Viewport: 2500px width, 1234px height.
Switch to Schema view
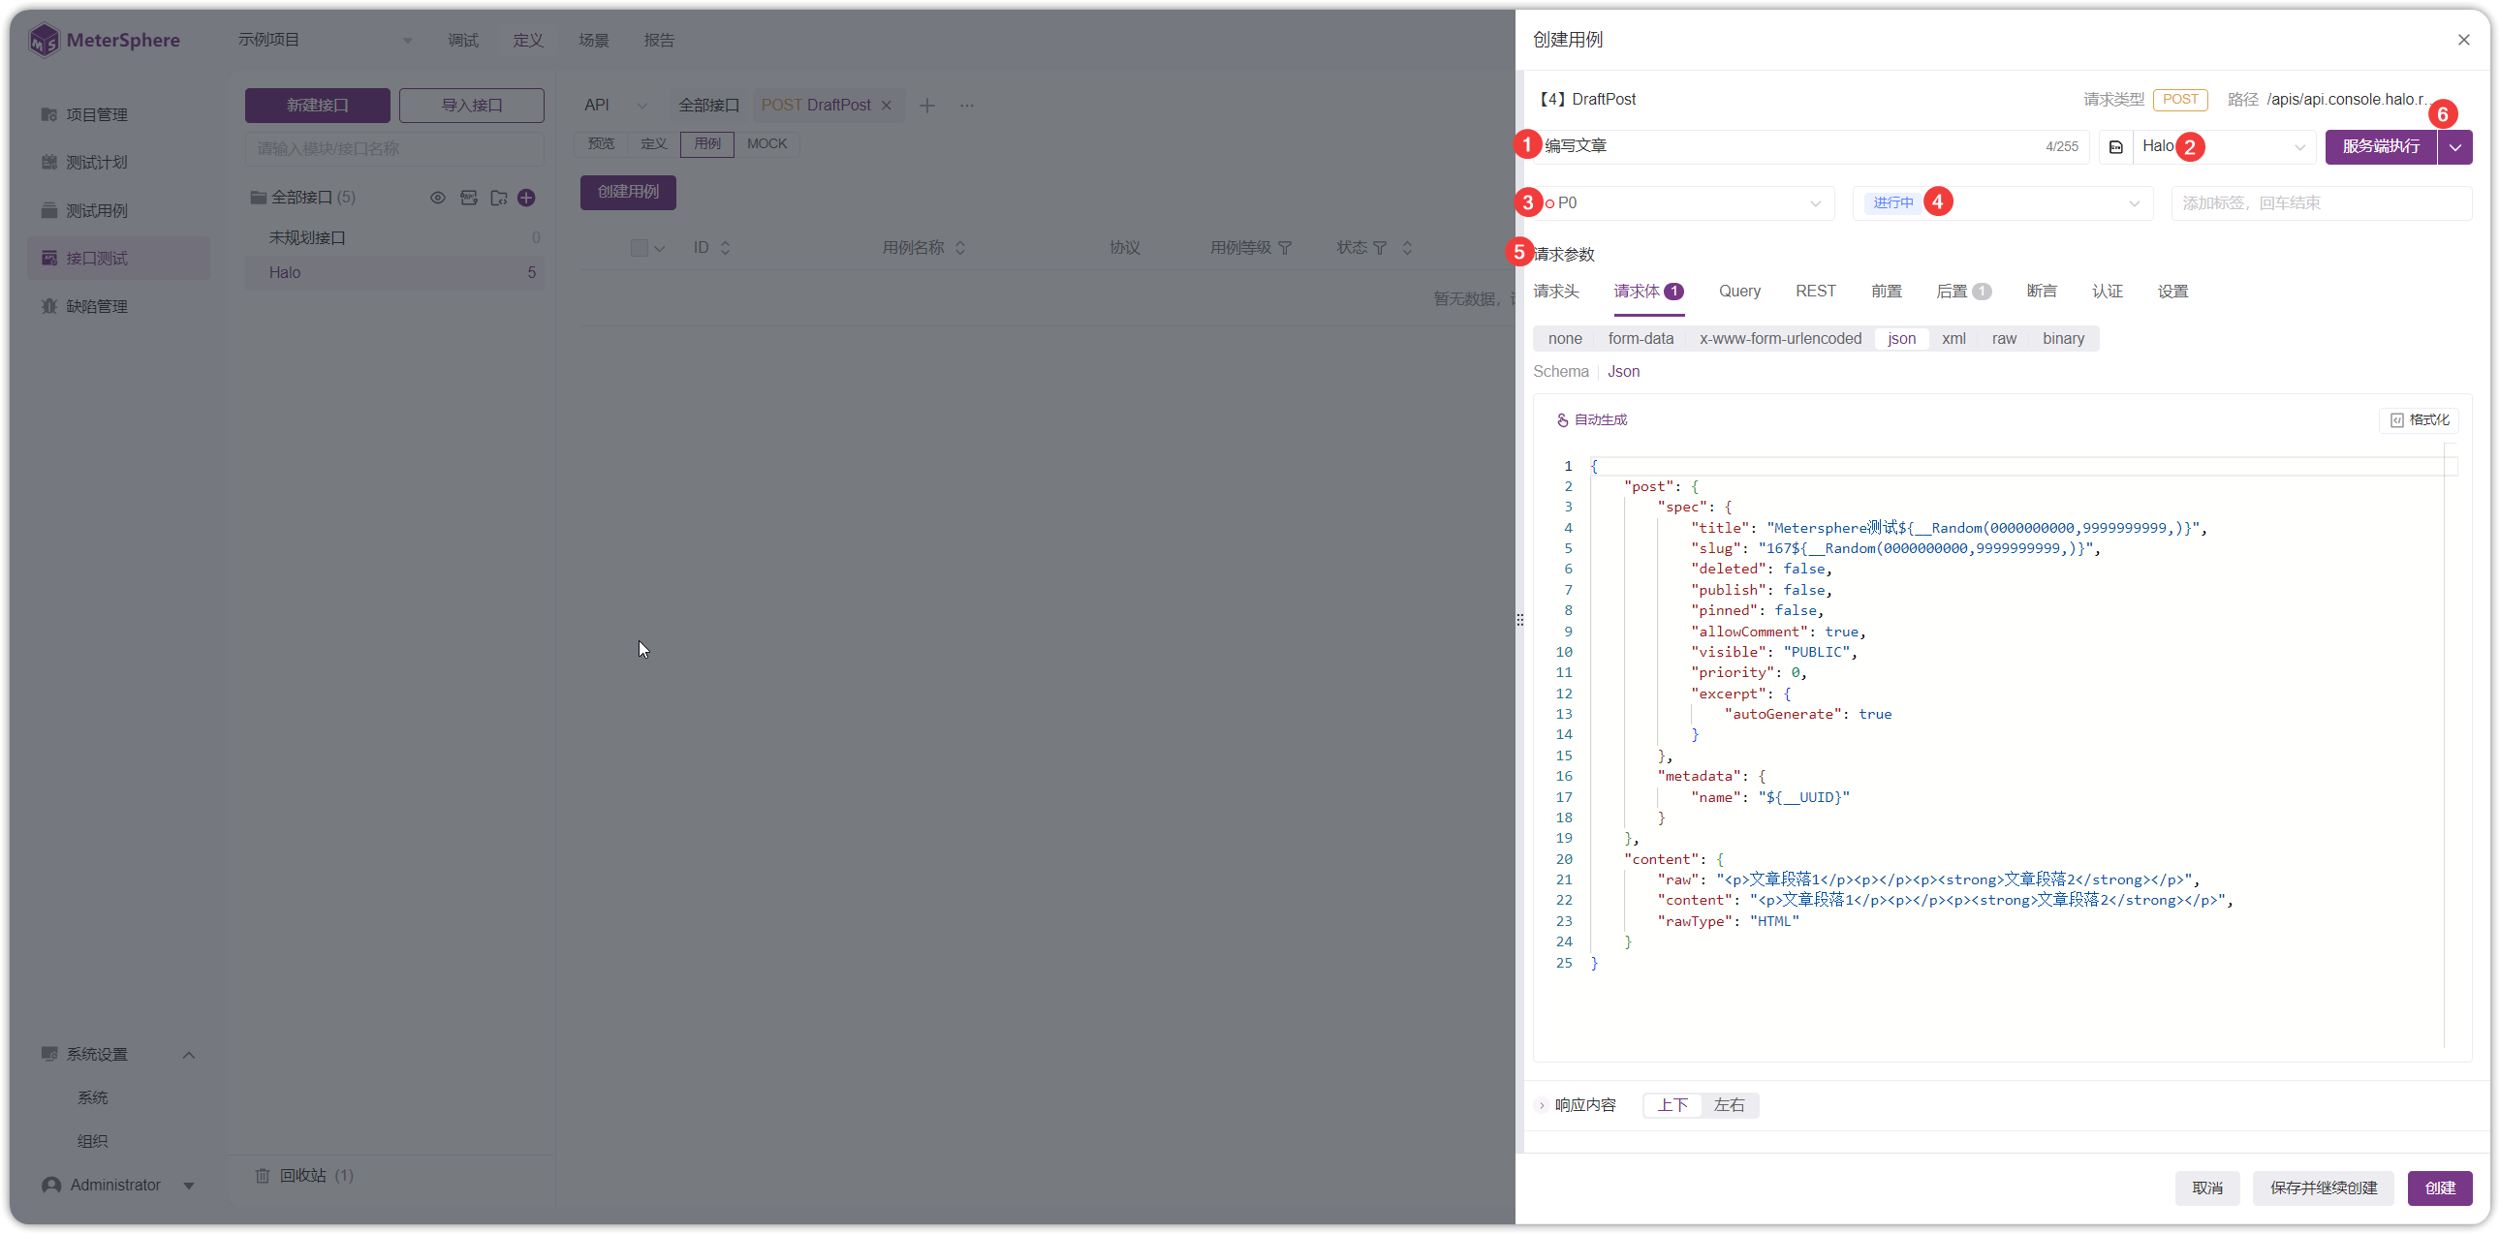click(x=1560, y=372)
